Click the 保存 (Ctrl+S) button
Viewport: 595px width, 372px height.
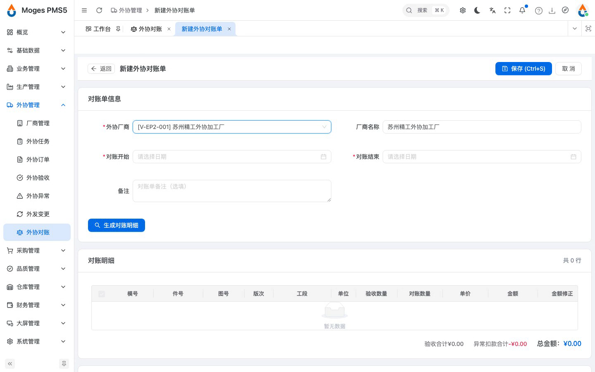[x=524, y=69]
